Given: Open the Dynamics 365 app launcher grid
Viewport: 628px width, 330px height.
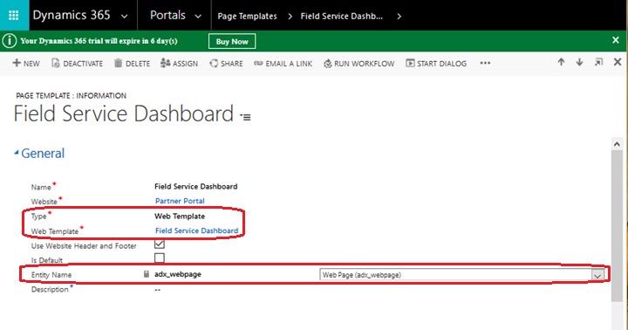Looking at the screenshot, I should pyautogui.click(x=14, y=15).
